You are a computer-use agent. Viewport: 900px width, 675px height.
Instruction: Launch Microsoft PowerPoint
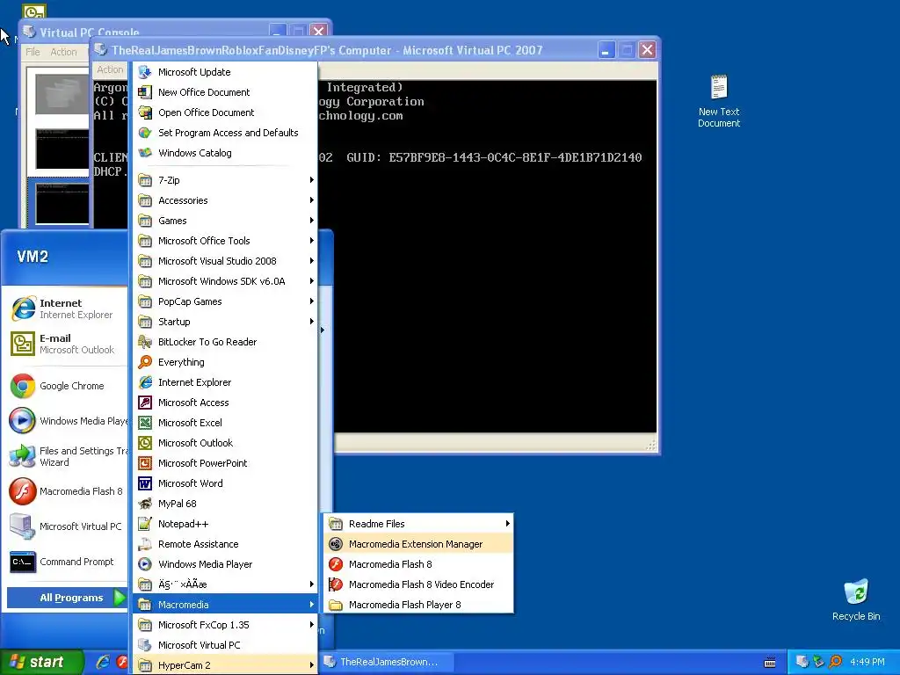225,462
